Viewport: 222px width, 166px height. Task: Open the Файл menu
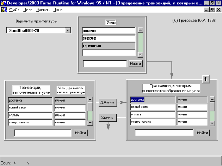14,10
